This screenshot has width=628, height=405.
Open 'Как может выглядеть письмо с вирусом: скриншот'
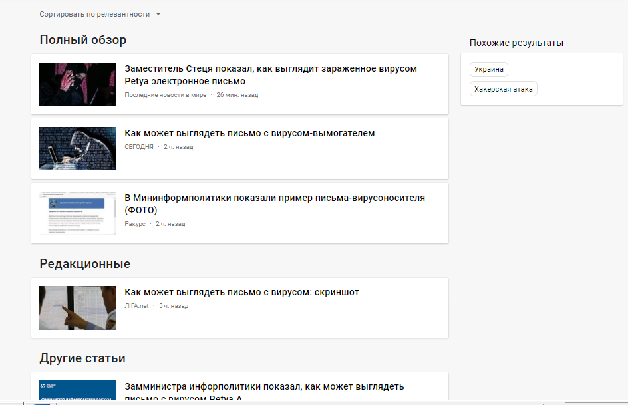pyautogui.click(x=241, y=292)
